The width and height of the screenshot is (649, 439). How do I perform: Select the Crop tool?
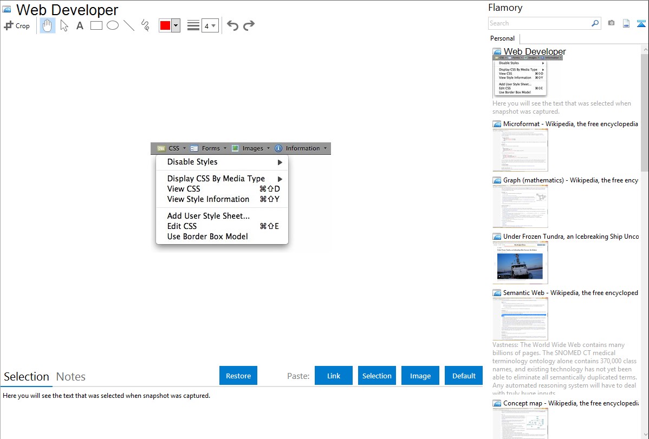(17, 25)
